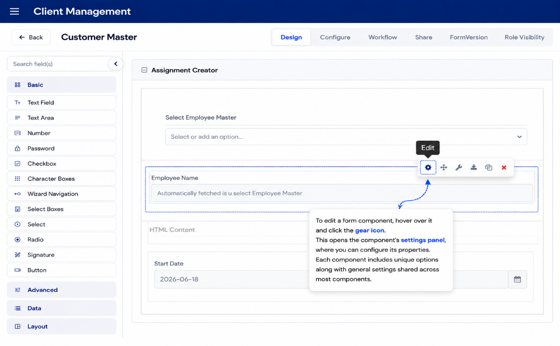
Task: Open the Workflow tab
Action: click(382, 37)
